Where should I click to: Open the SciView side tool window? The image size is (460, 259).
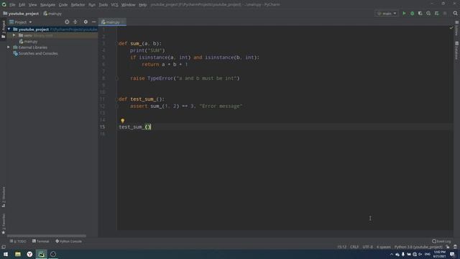(x=457, y=28)
